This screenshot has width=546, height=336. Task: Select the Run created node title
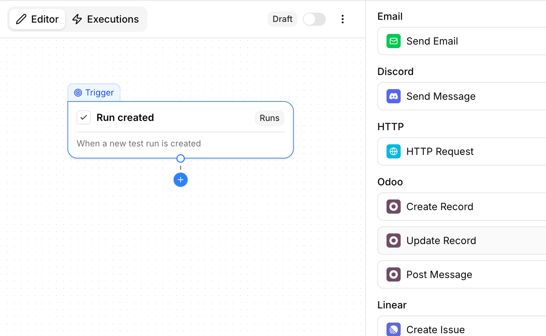click(125, 117)
